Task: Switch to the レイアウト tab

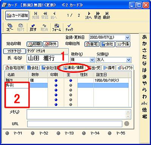Action: (x=125, y=68)
